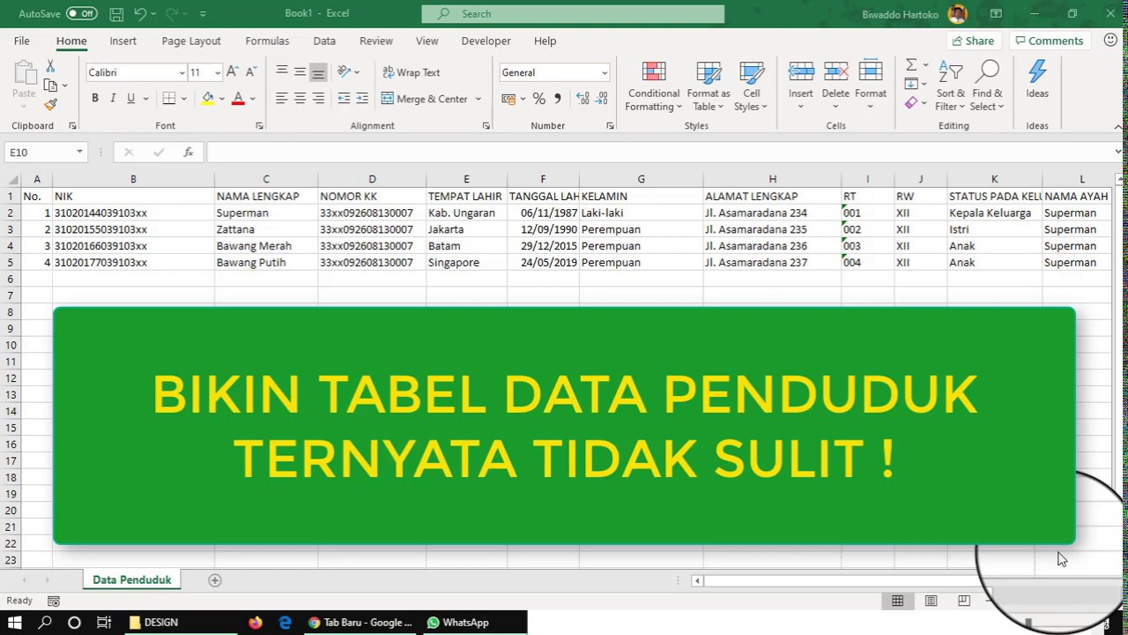The image size is (1128, 635).
Task: Toggle the AutoSave switch off/on
Action: [x=81, y=13]
